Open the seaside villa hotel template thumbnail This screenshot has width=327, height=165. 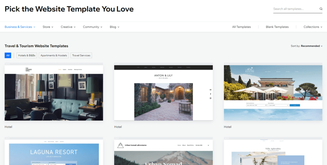pos(273,91)
